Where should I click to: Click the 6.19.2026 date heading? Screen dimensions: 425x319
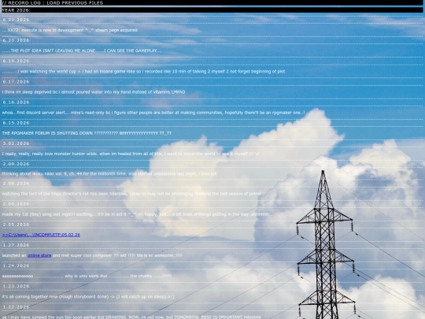16,61
